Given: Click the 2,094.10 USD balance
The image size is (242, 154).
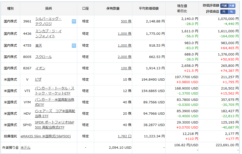Looking at the screenshot, I should (120, 148).
